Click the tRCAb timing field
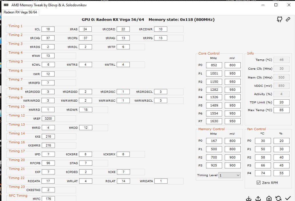The height and width of the screenshot is (201, 295). pyautogui.click(x=48, y=38)
